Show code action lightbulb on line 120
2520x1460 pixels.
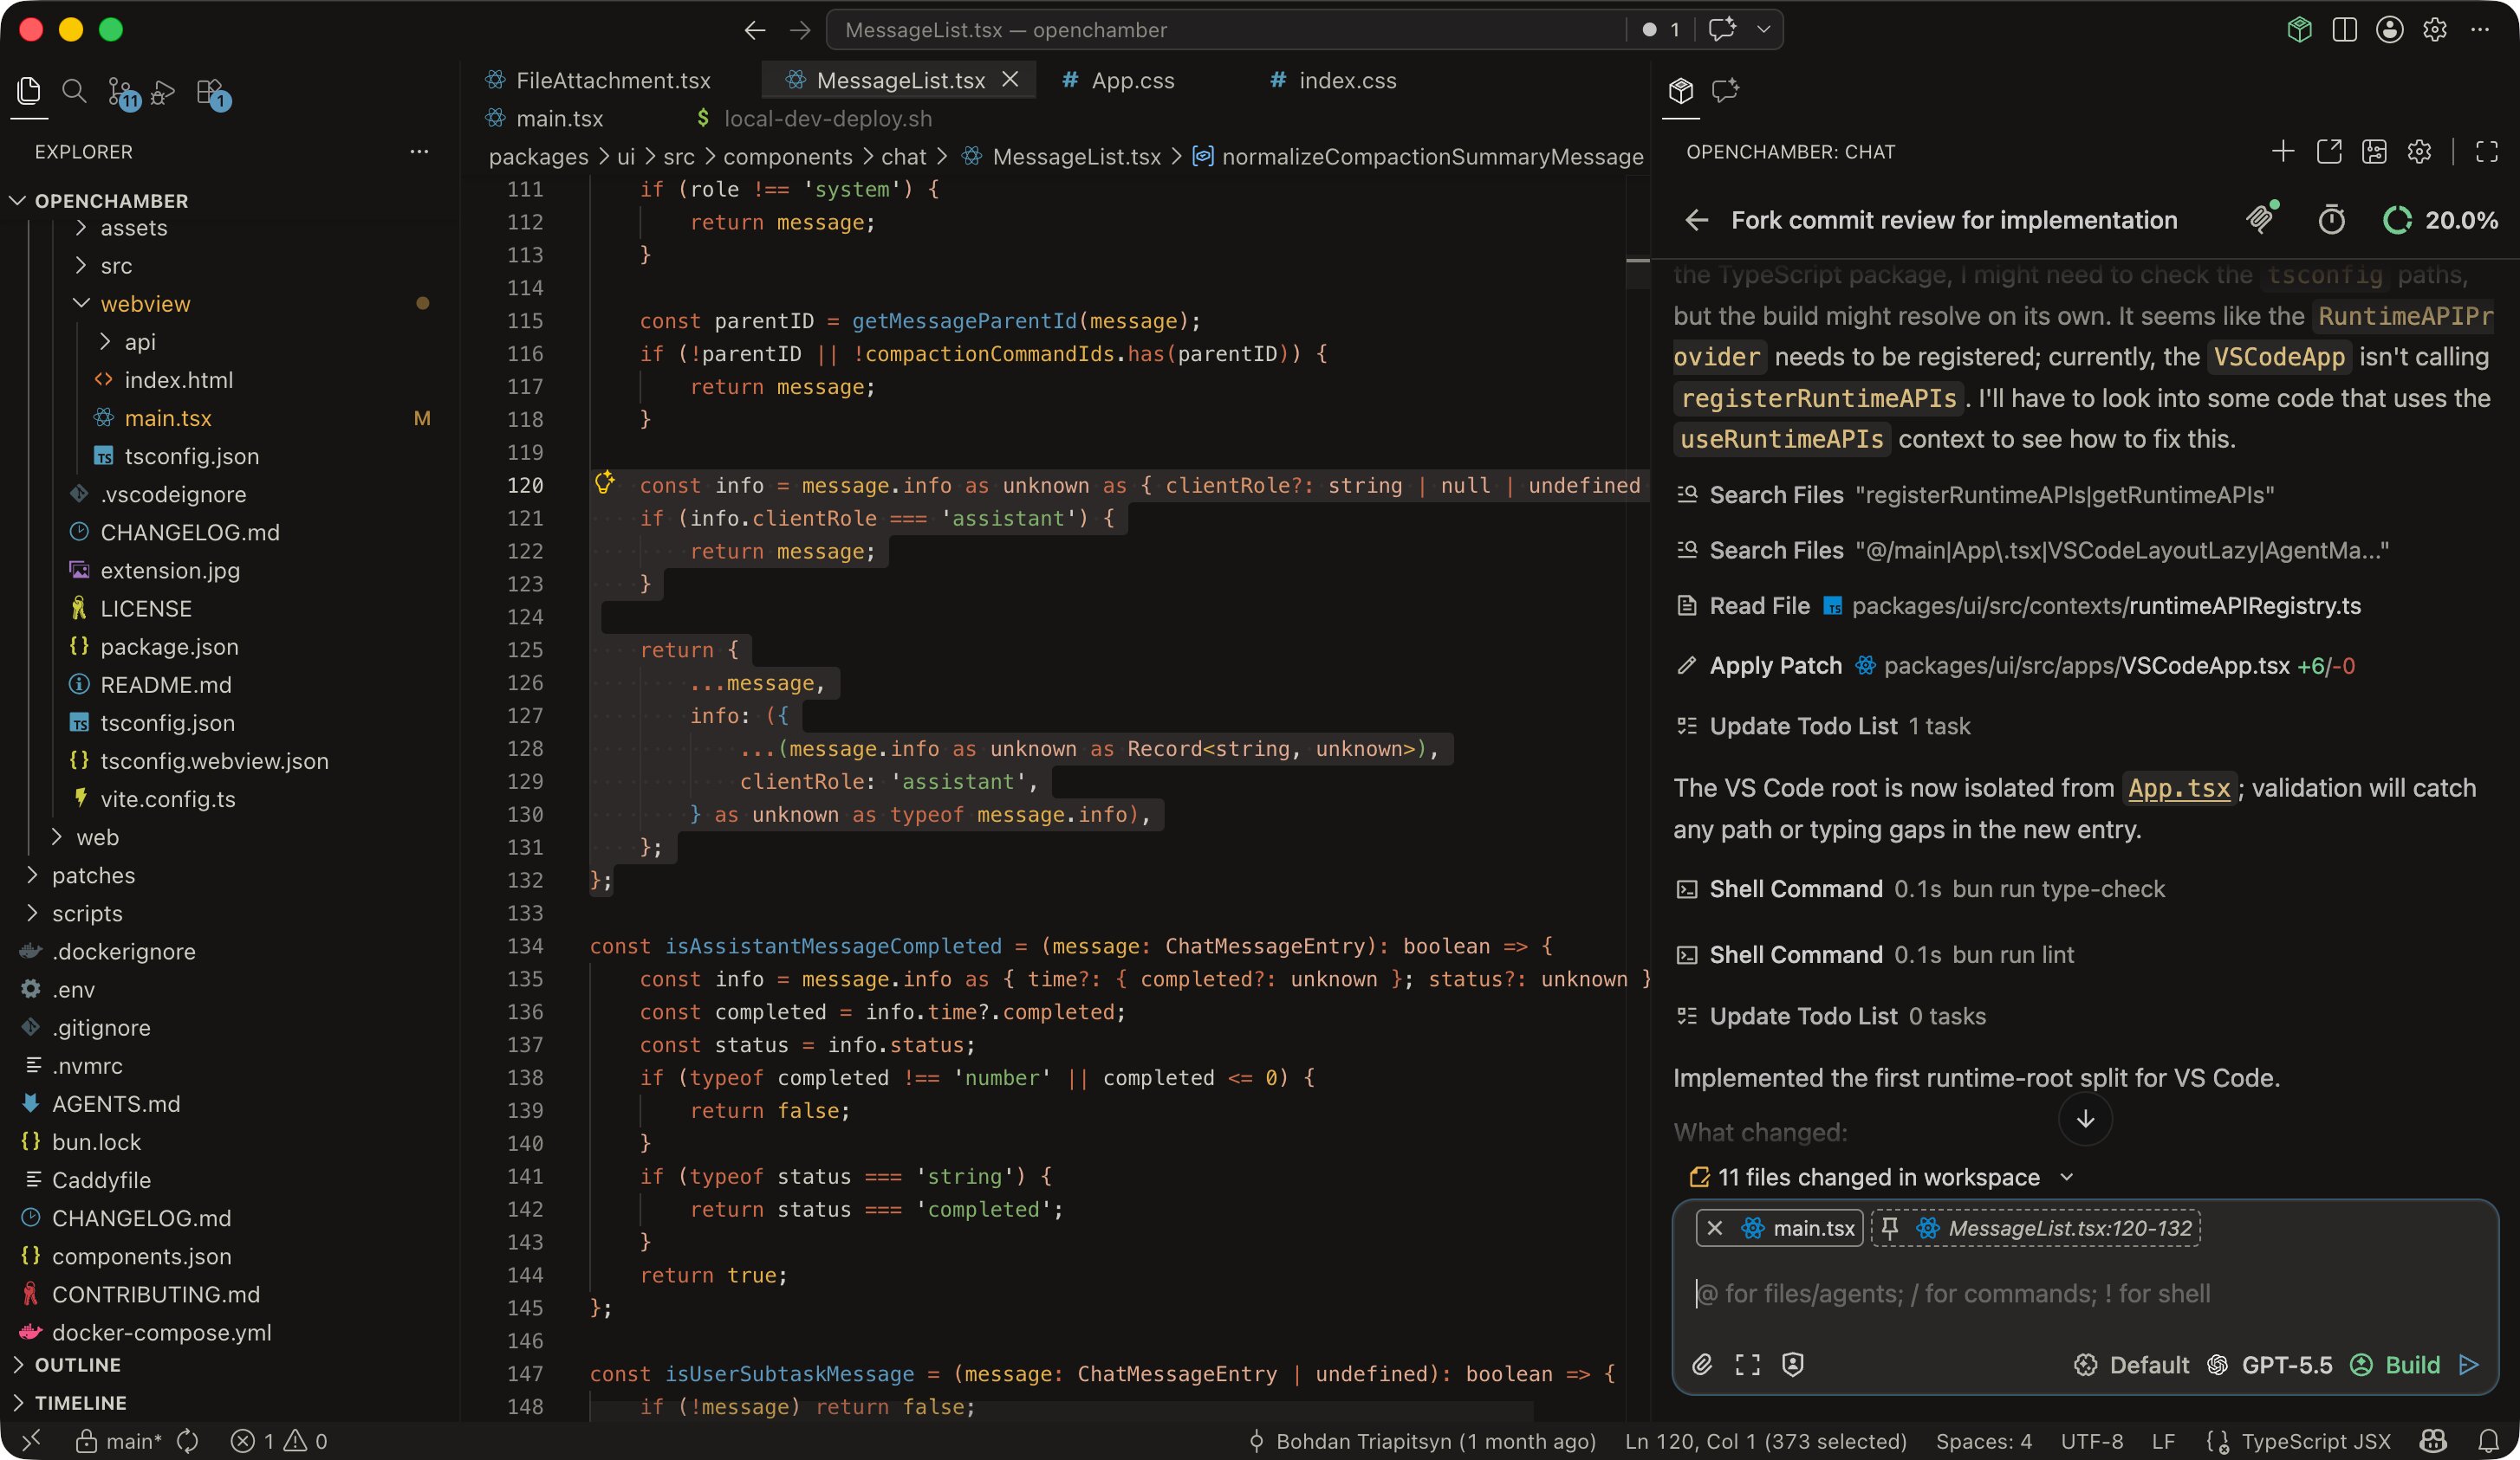coord(605,482)
